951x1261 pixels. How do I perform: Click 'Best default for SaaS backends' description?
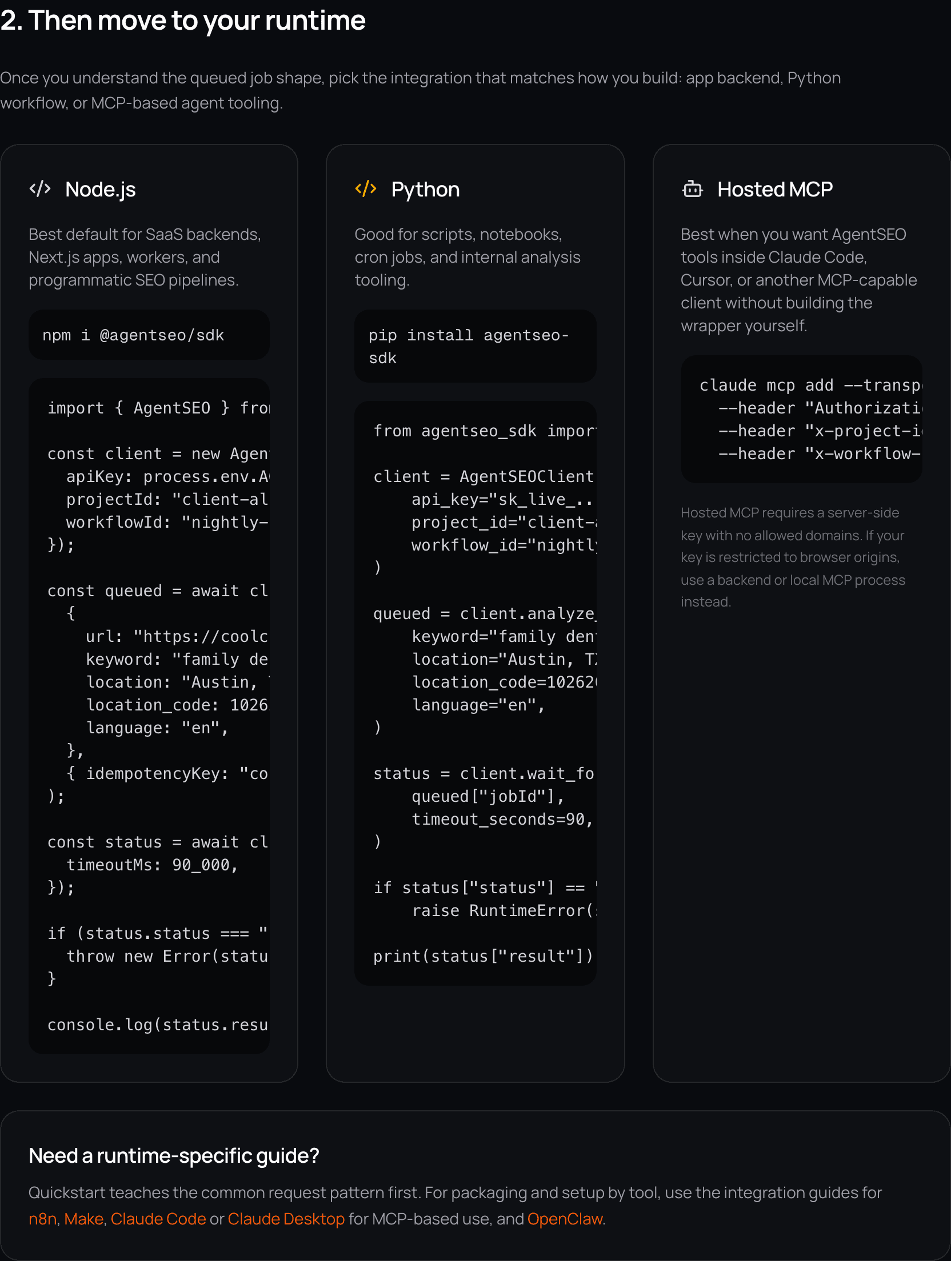145,257
